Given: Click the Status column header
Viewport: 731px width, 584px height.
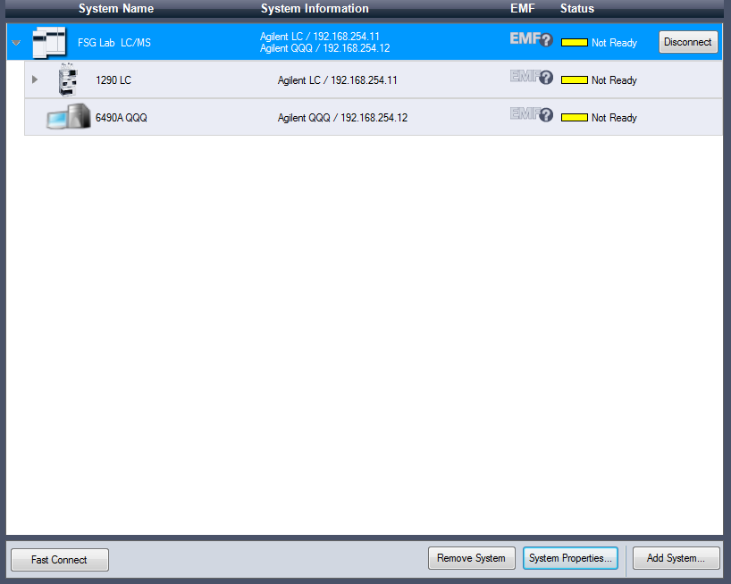Looking at the screenshot, I should pyautogui.click(x=576, y=9).
